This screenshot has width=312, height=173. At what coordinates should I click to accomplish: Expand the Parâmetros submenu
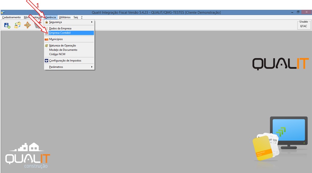point(69,67)
